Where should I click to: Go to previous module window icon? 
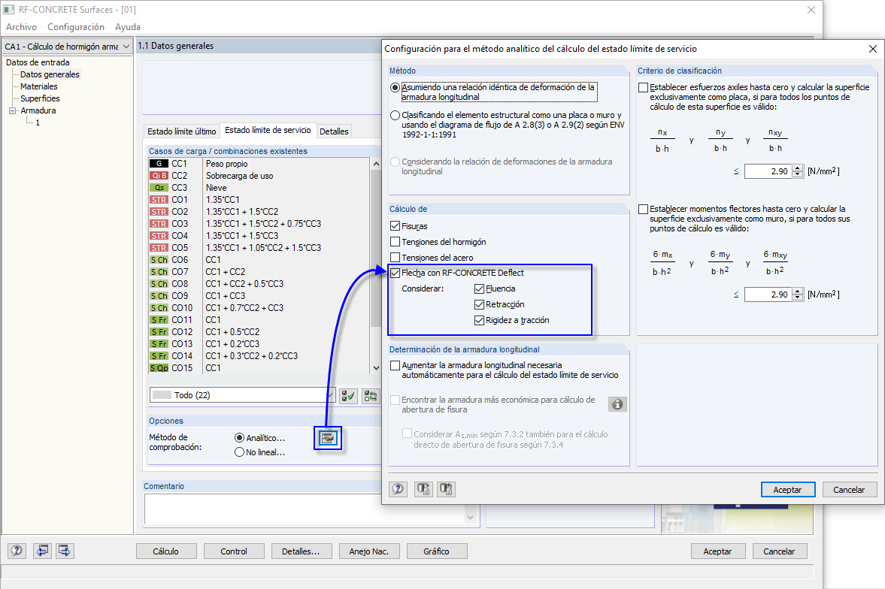tap(42, 551)
